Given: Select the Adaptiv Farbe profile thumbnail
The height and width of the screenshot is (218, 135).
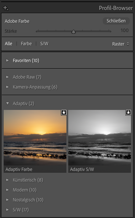Looking at the screenshot, I should (x=35, y=141).
